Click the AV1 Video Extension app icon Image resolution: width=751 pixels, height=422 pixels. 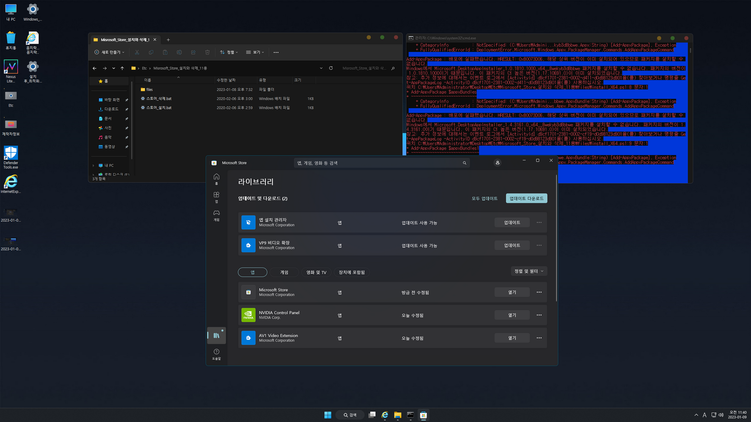click(248, 338)
